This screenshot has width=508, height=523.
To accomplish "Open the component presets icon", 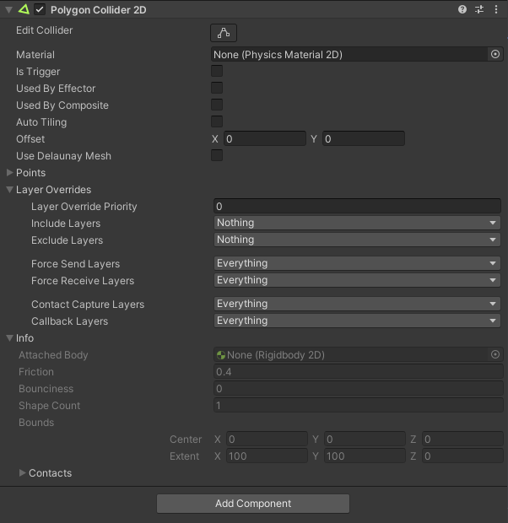I will [x=479, y=9].
